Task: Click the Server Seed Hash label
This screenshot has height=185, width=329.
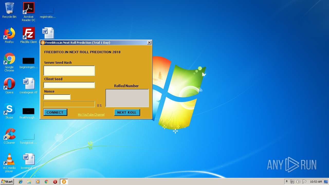Action: (x=58, y=62)
